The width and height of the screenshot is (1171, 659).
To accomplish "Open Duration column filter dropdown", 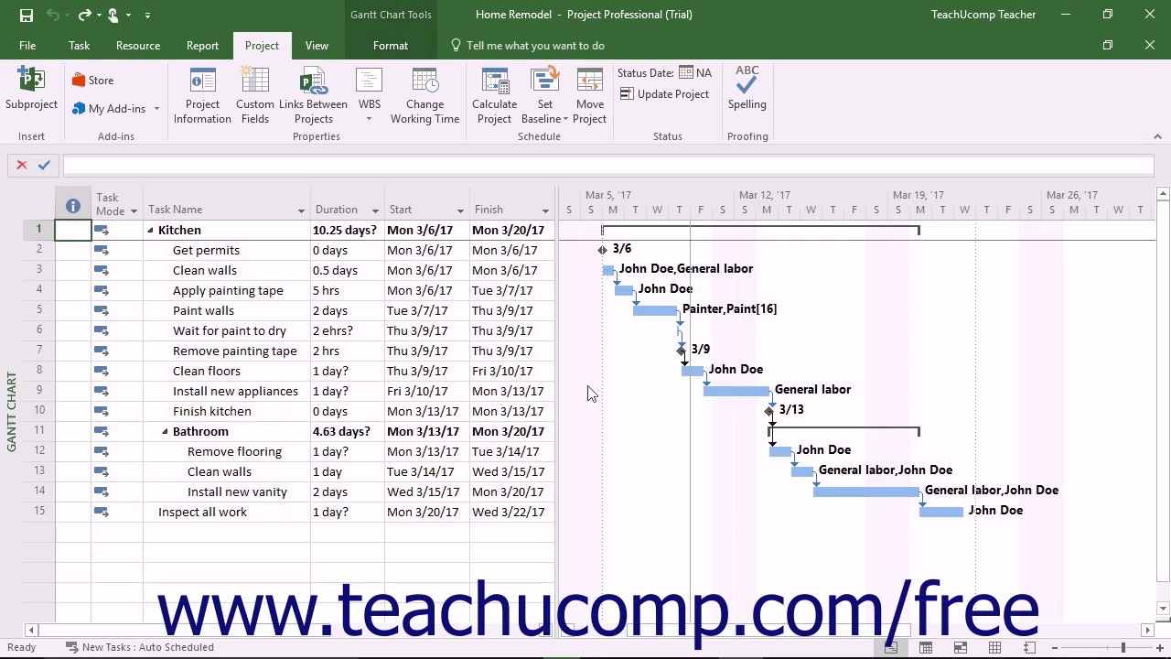I will click(375, 211).
